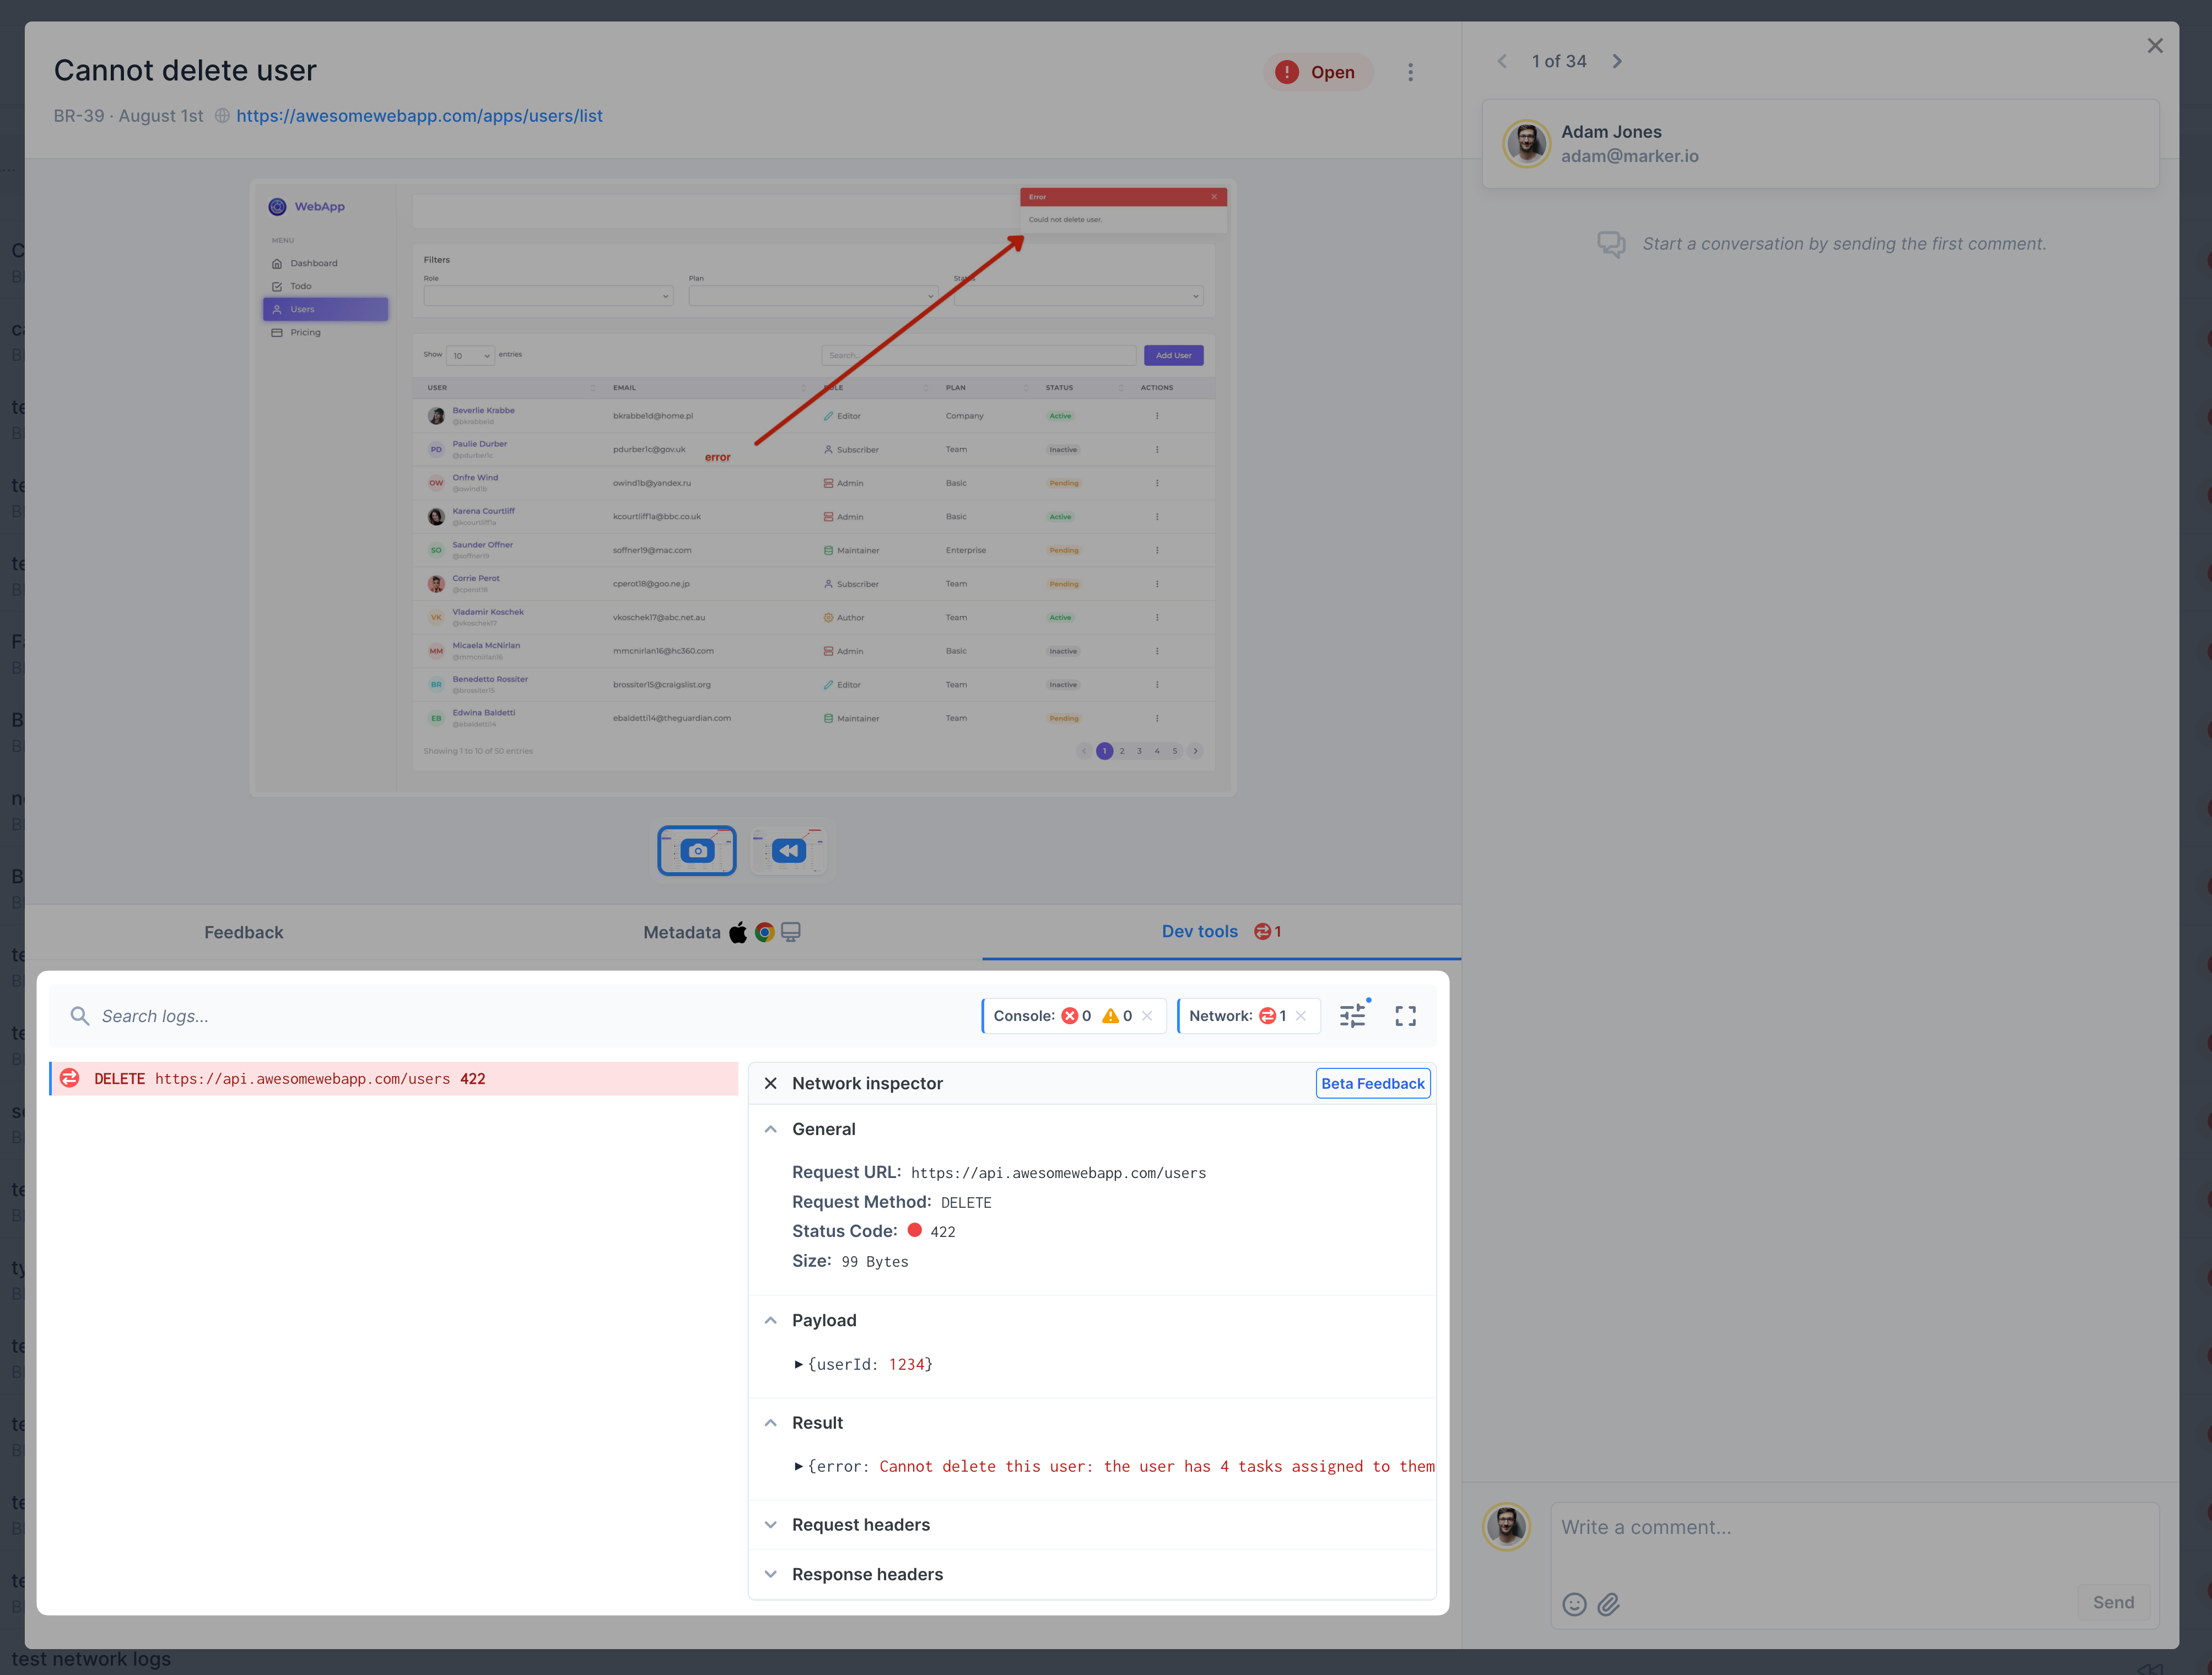Go to previous issue arrow
This screenshot has height=1675, width=2212.
[x=1502, y=62]
